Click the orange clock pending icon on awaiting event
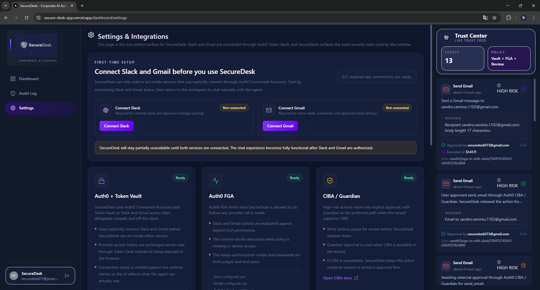 (523, 266)
